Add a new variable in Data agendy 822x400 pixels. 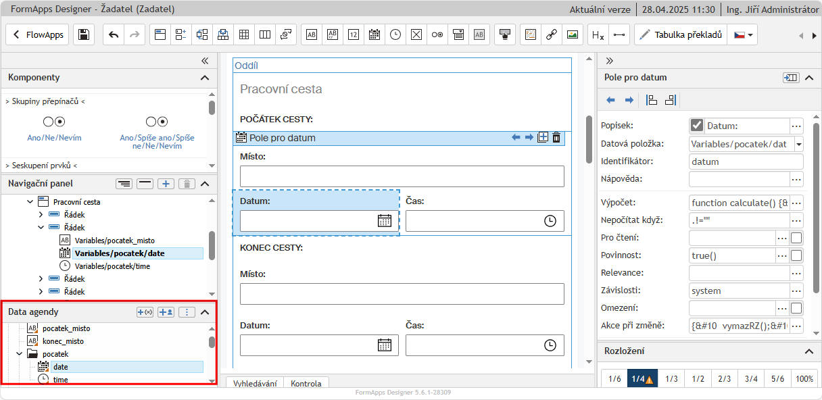click(145, 312)
